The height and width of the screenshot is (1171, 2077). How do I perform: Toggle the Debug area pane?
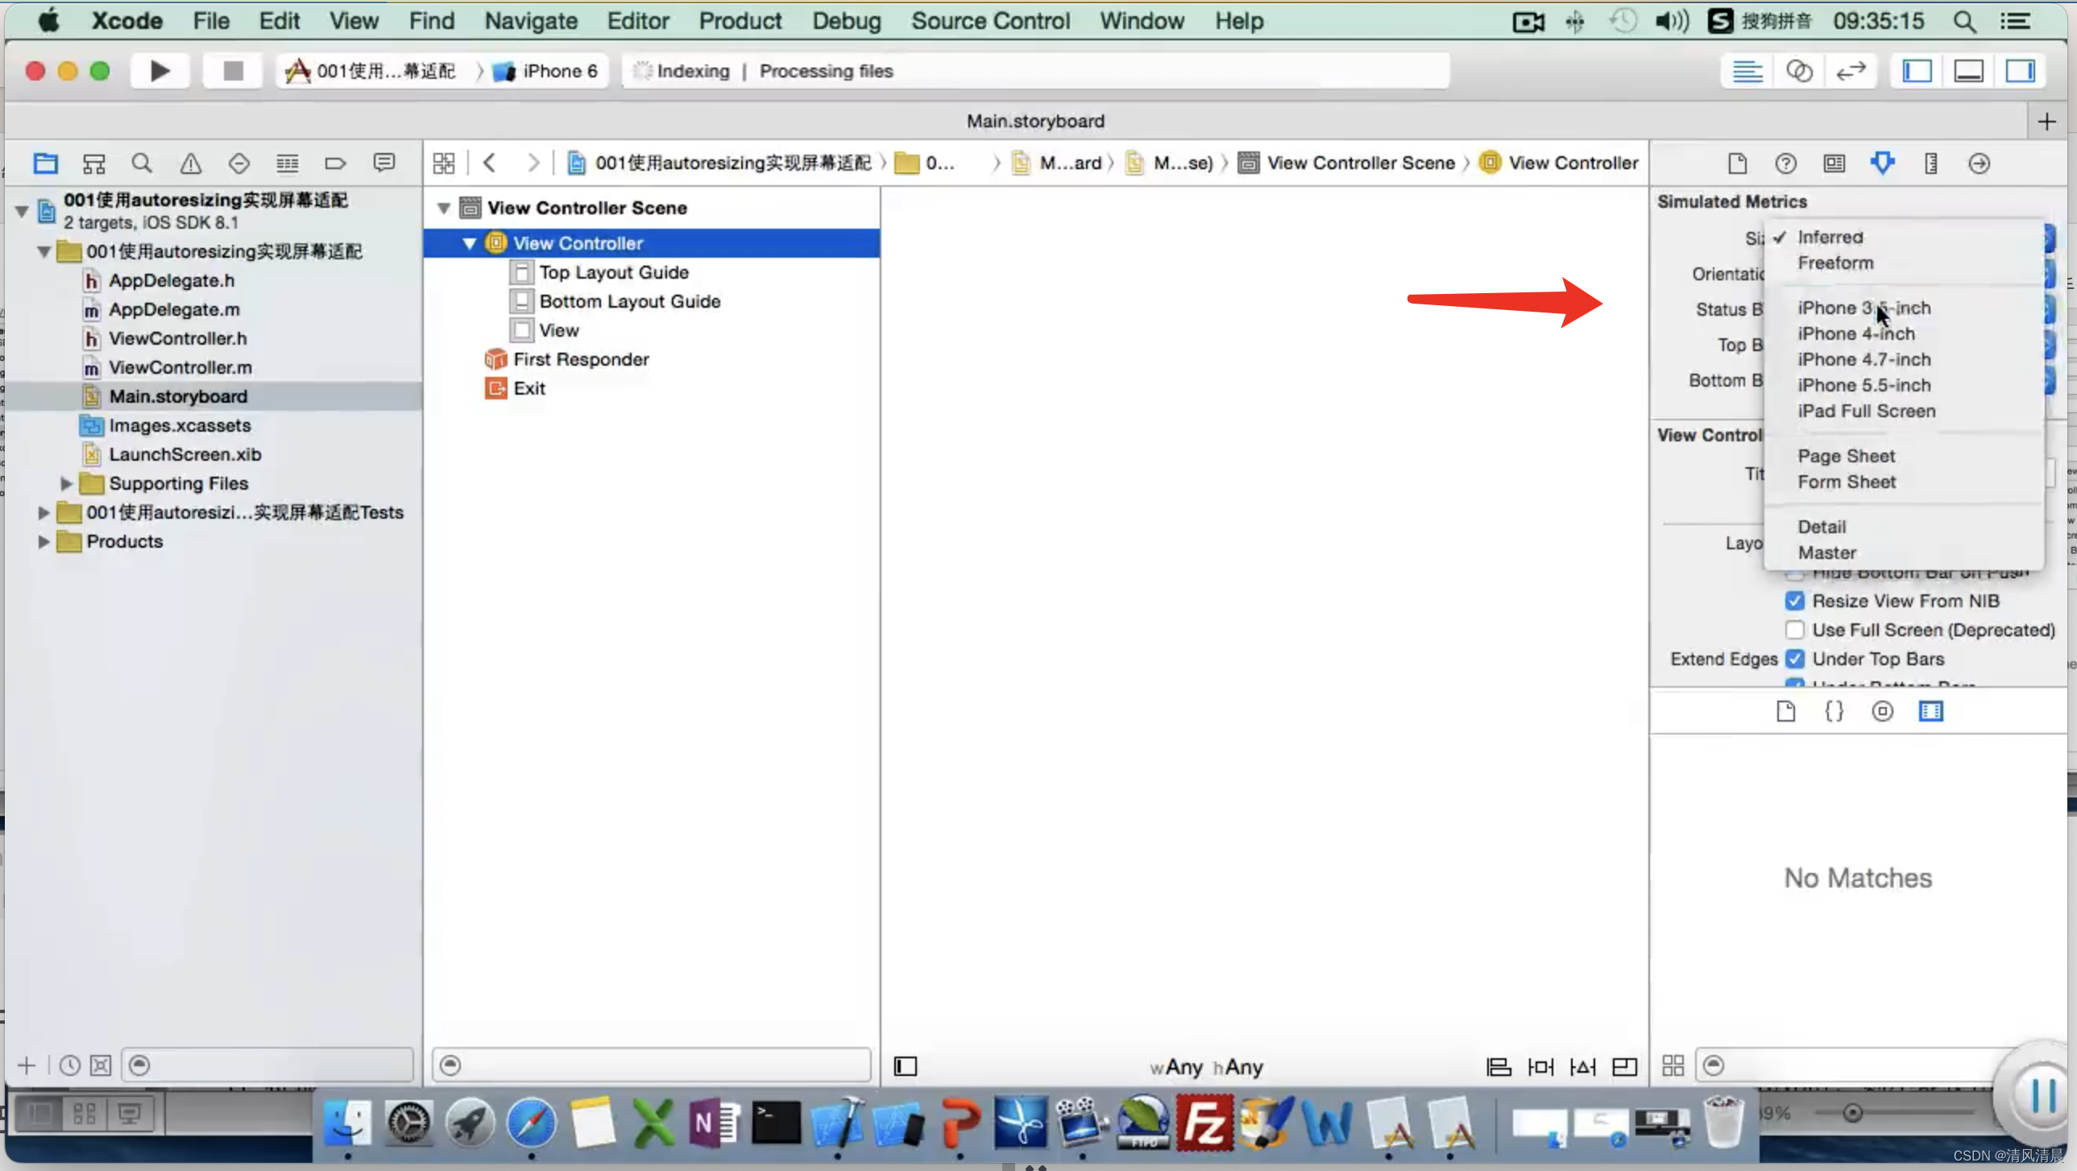click(1969, 71)
